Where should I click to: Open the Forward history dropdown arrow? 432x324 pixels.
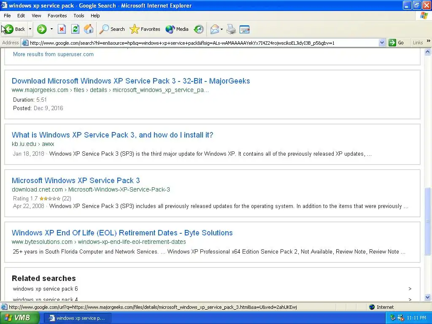coord(51,29)
